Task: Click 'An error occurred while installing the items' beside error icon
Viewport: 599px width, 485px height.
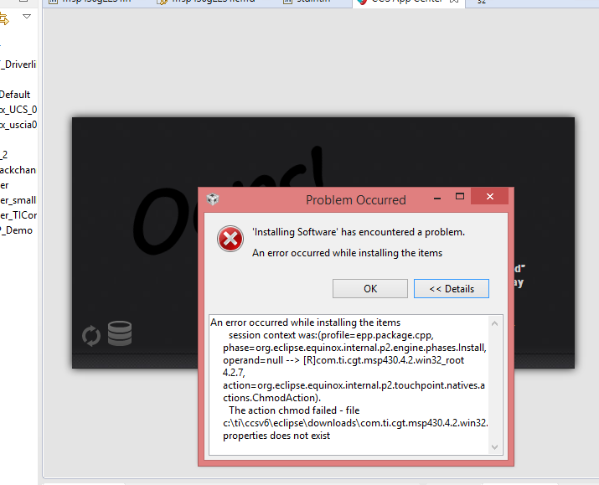Action: pos(347,253)
